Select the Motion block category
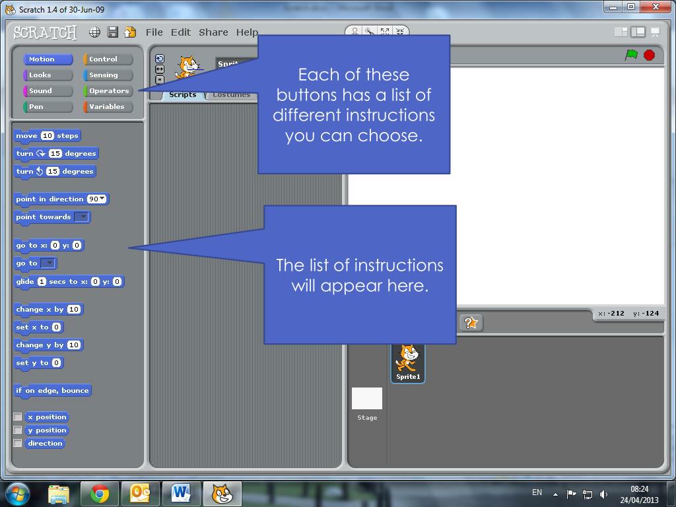The height and width of the screenshot is (507, 676). 48,59
